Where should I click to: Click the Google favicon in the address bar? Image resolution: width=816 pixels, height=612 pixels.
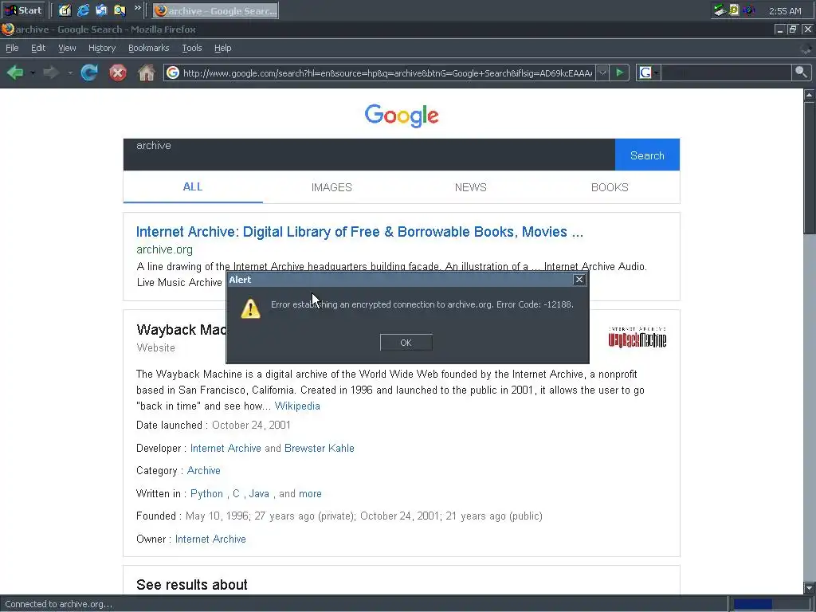173,73
